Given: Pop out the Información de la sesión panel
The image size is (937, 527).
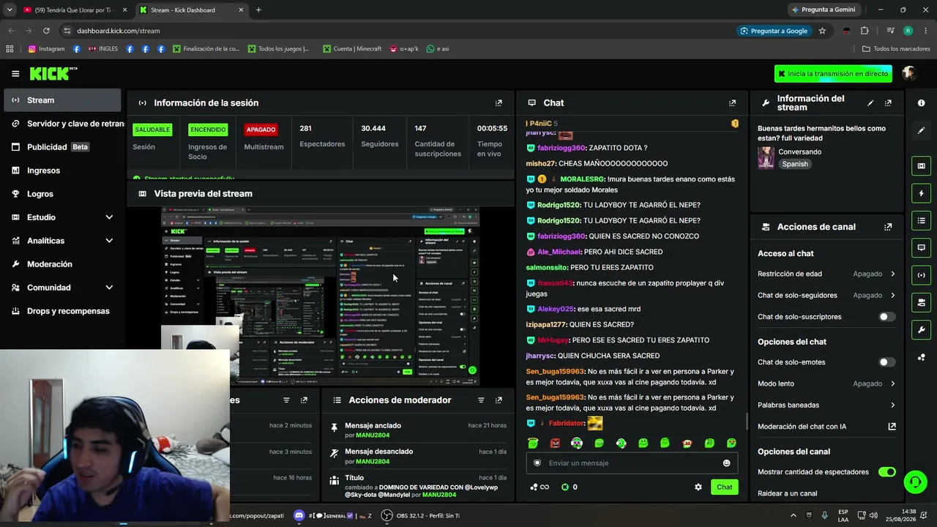Looking at the screenshot, I should (499, 103).
